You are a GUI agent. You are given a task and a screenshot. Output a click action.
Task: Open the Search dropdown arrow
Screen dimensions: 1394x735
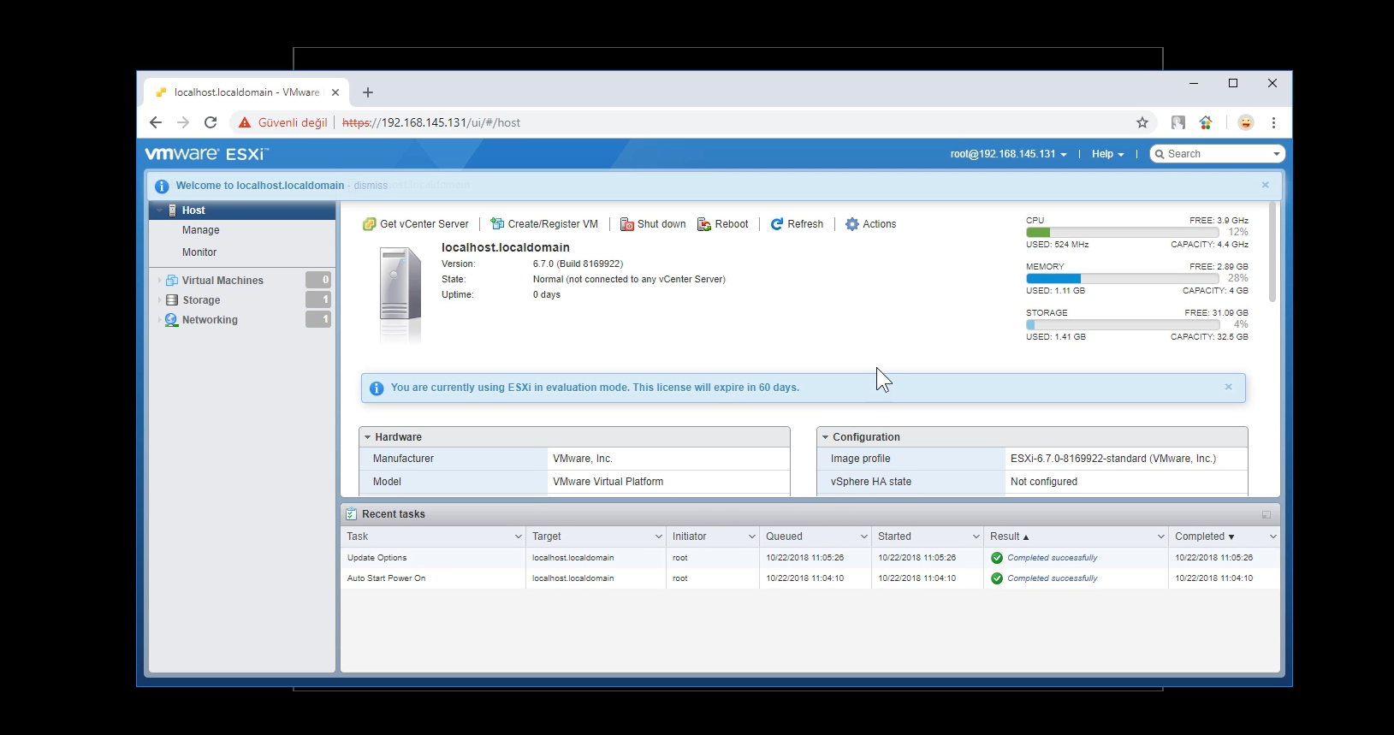[x=1277, y=154]
